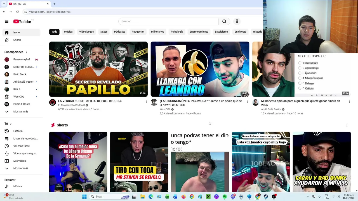
Task: Select the En directo filter chip
Action: point(241,32)
